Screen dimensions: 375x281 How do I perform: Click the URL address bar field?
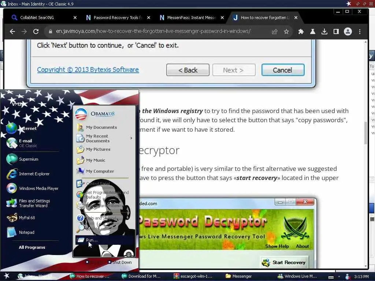pos(153,31)
